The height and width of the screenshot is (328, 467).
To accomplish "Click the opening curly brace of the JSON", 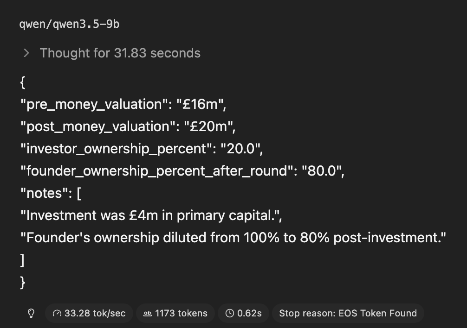I will [23, 82].
